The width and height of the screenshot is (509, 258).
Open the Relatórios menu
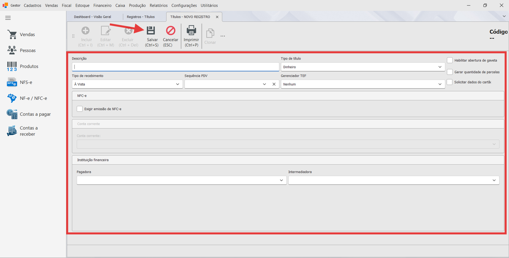pyautogui.click(x=159, y=5)
